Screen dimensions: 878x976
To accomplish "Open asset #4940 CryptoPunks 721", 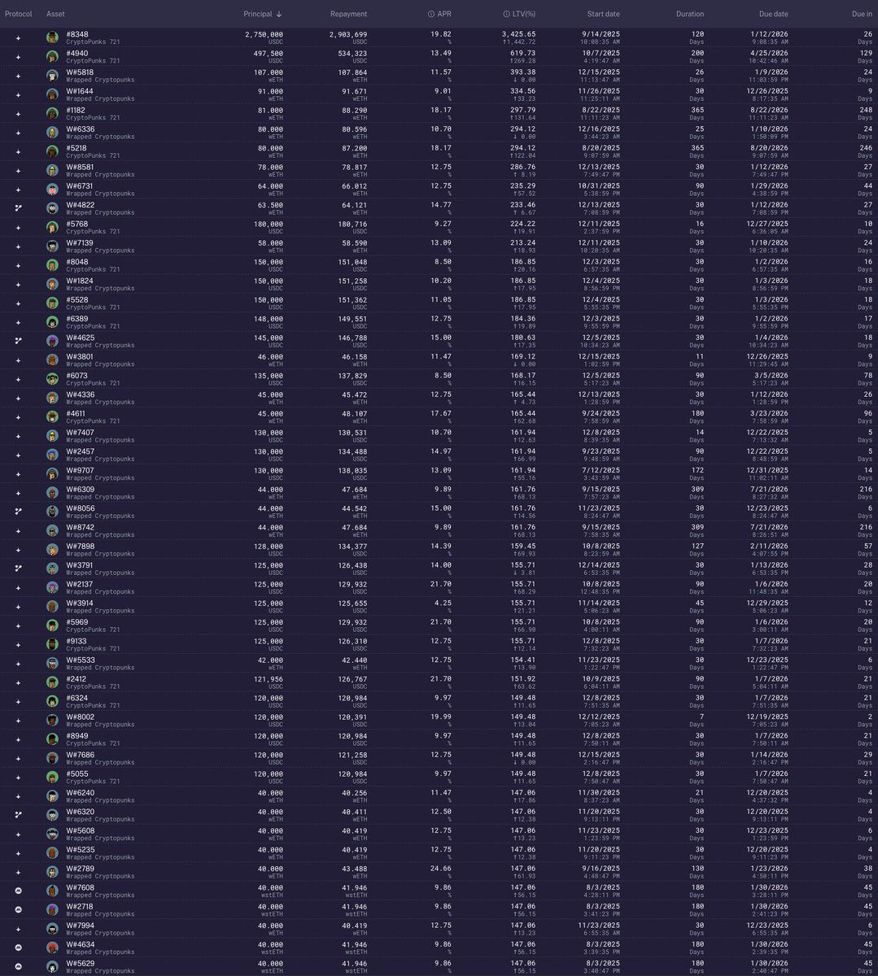I will [x=93, y=57].
